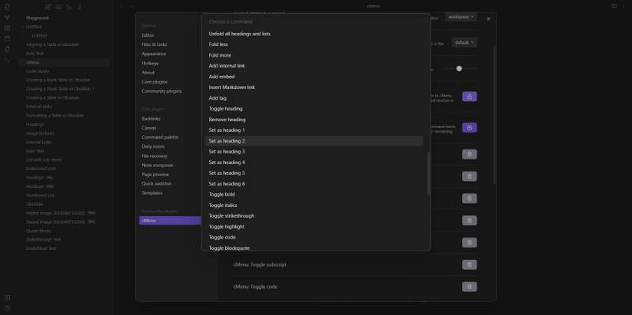The image size is (632, 315).
Task: Choose 'Set as heading 3'
Action: click(x=314, y=152)
